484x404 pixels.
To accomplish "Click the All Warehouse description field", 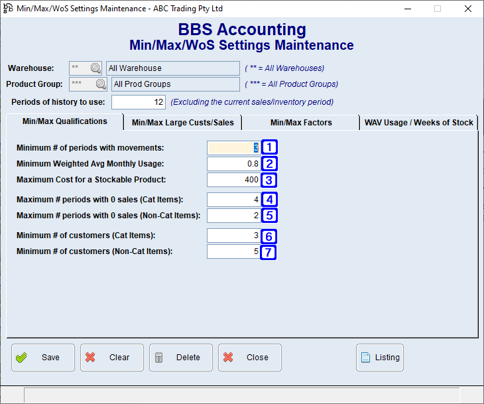I will (173, 68).
